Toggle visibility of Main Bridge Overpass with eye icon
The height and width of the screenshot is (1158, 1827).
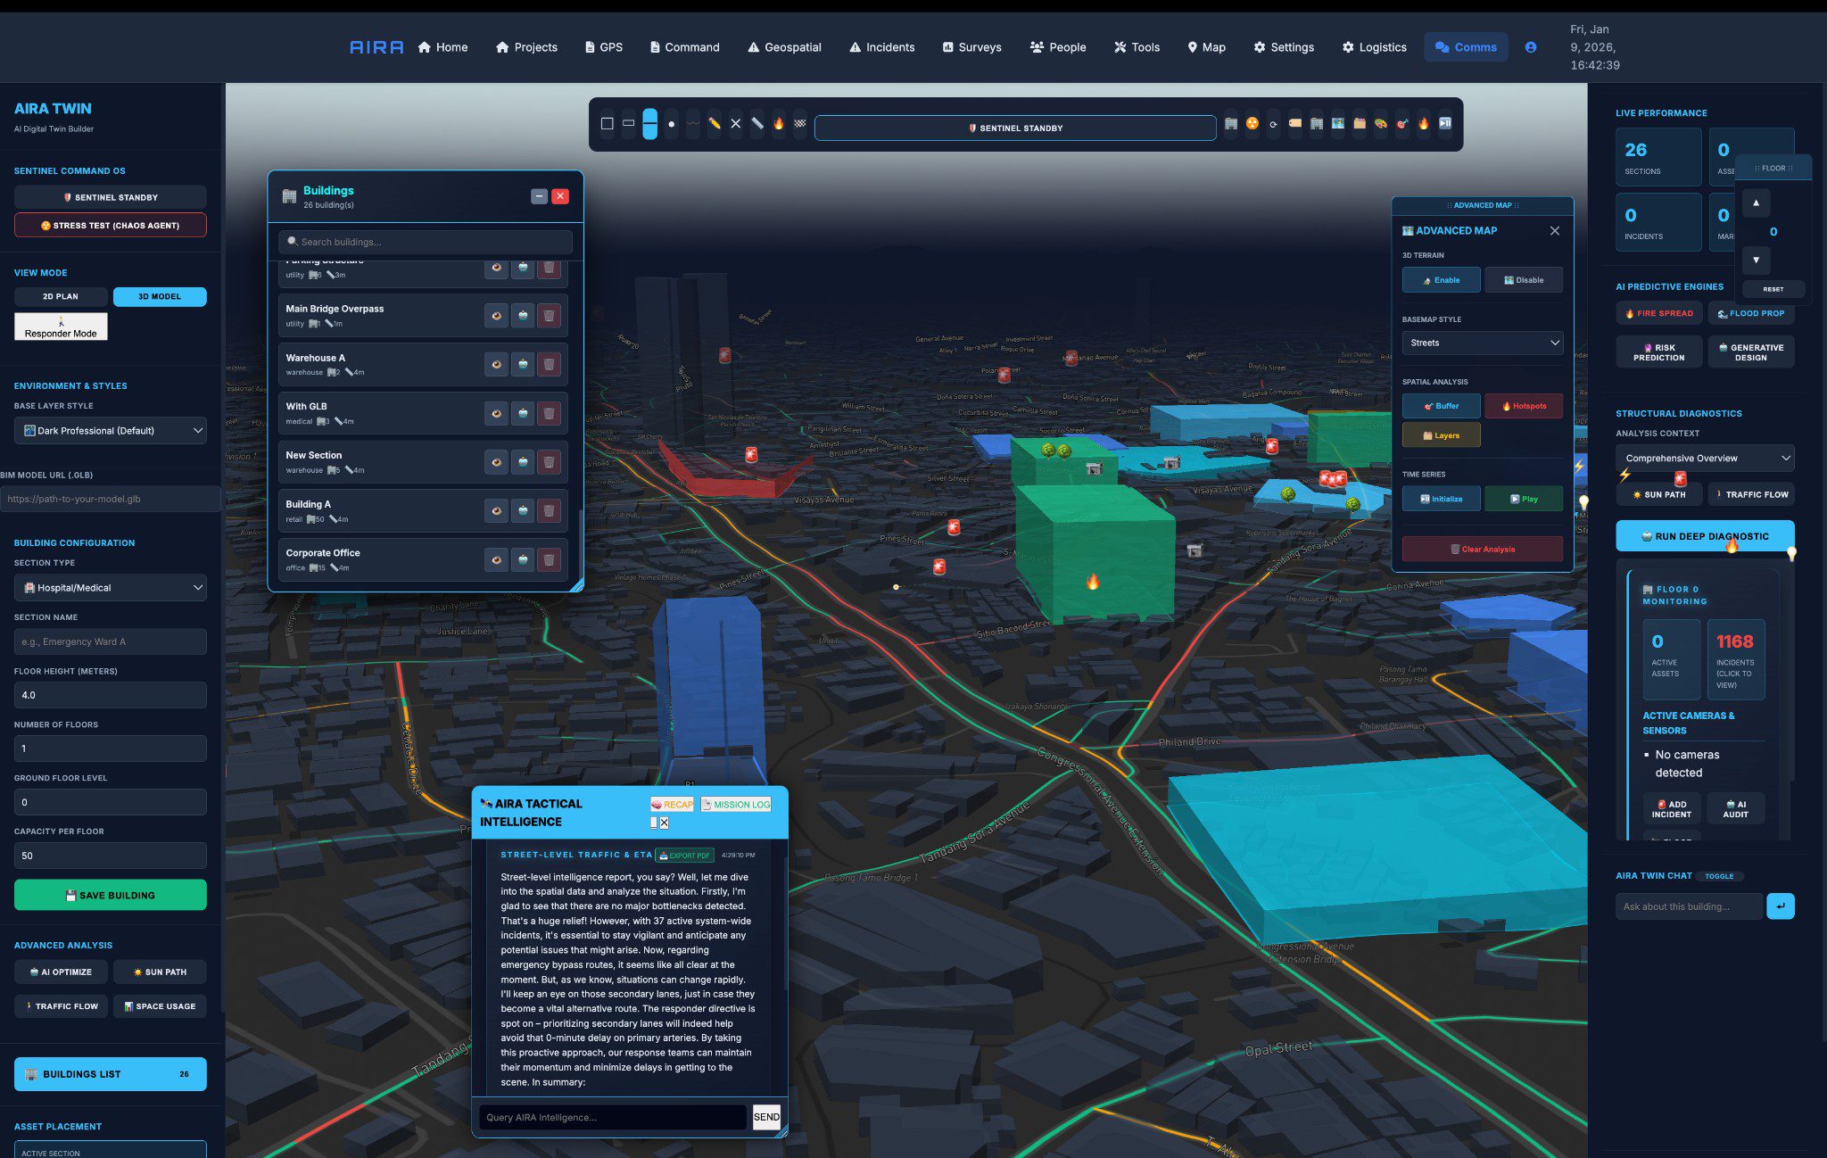[497, 315]
